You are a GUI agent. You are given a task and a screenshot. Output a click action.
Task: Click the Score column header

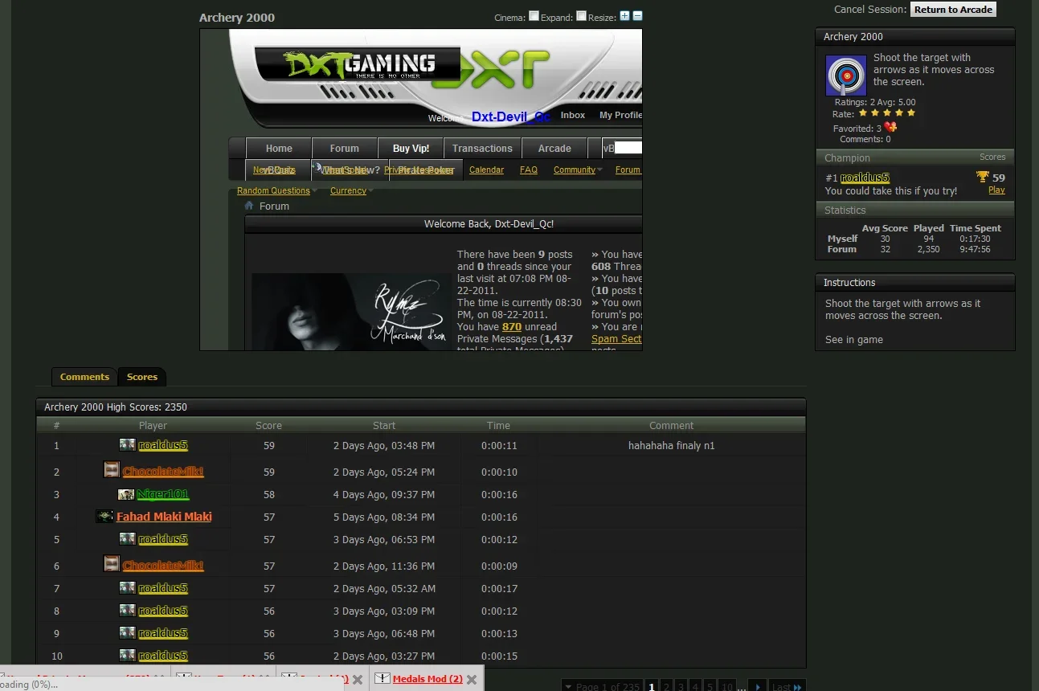(x=268, y=425)
